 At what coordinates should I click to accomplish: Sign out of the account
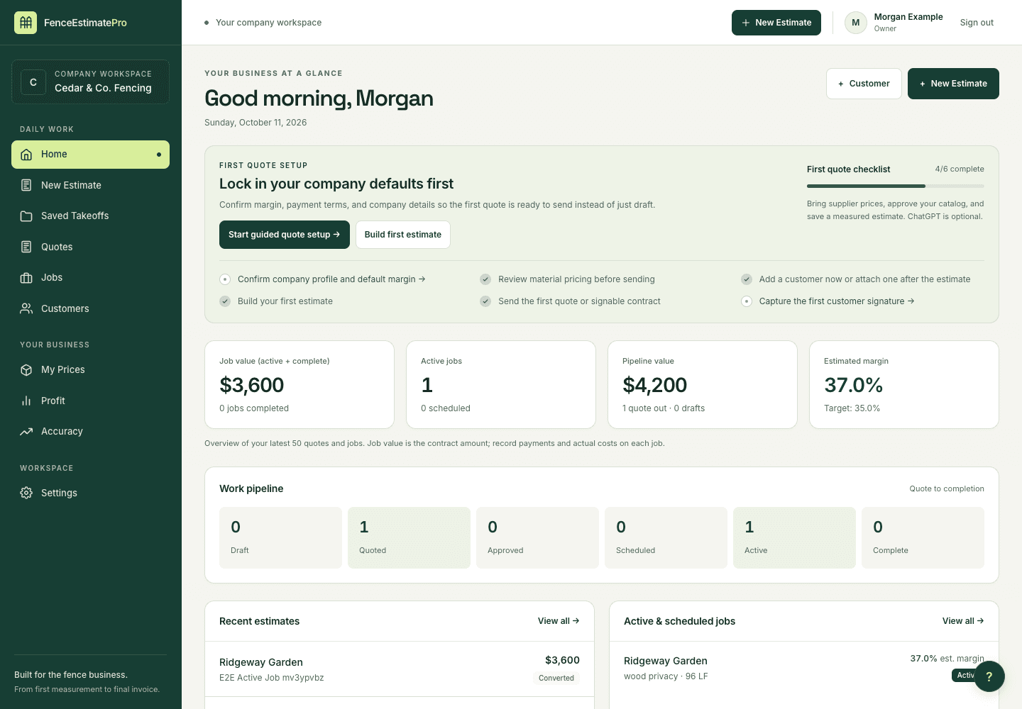click(x=977, y=23)
